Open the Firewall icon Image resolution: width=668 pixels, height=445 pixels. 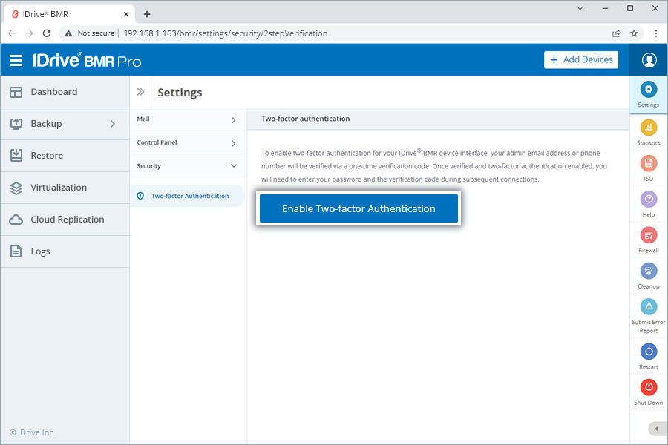pos(649,235)
